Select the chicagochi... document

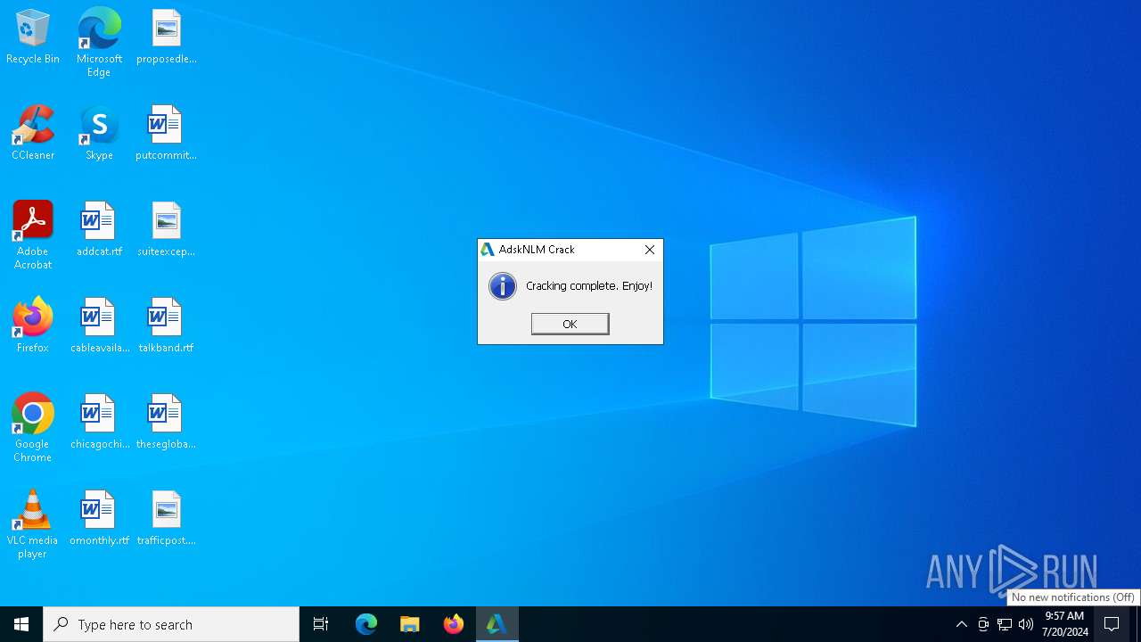(x=99, y=422)
